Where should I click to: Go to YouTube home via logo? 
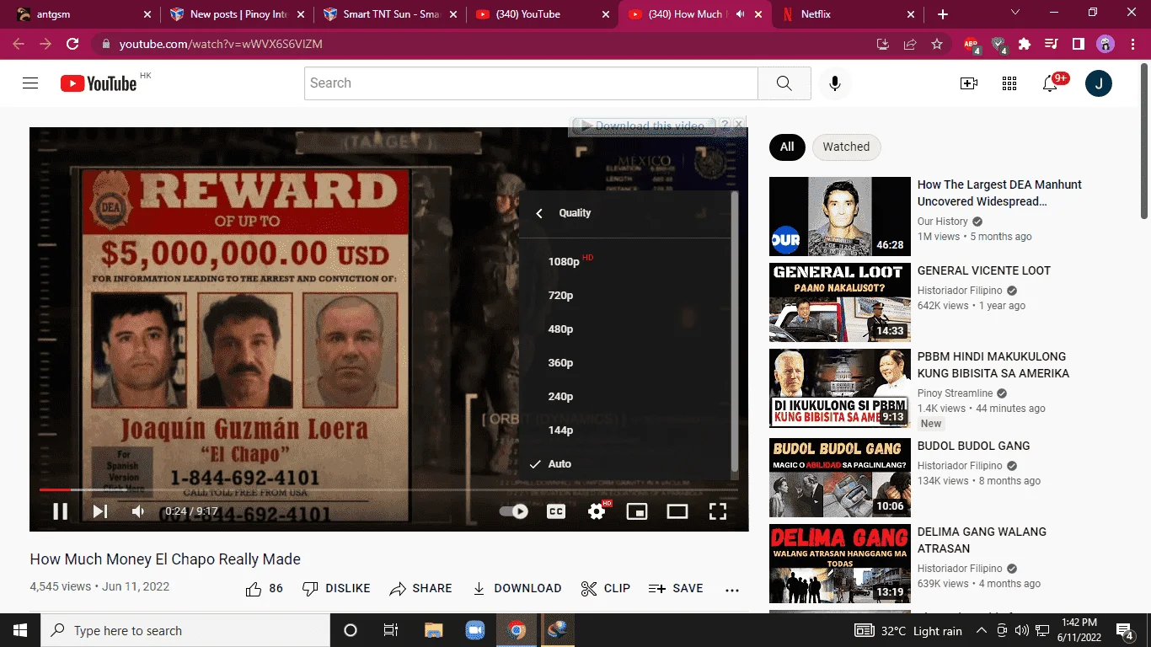click(99, 83)
